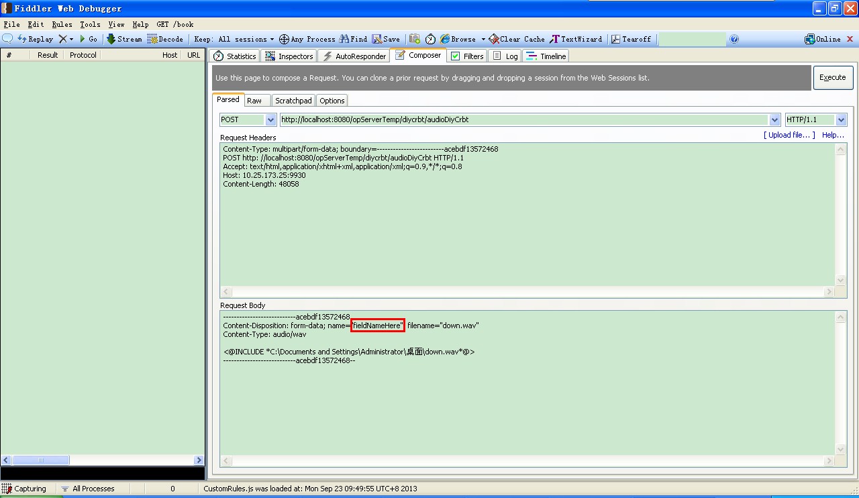Open the Keep: All sessions dropdown

click(x=234, y=39)
